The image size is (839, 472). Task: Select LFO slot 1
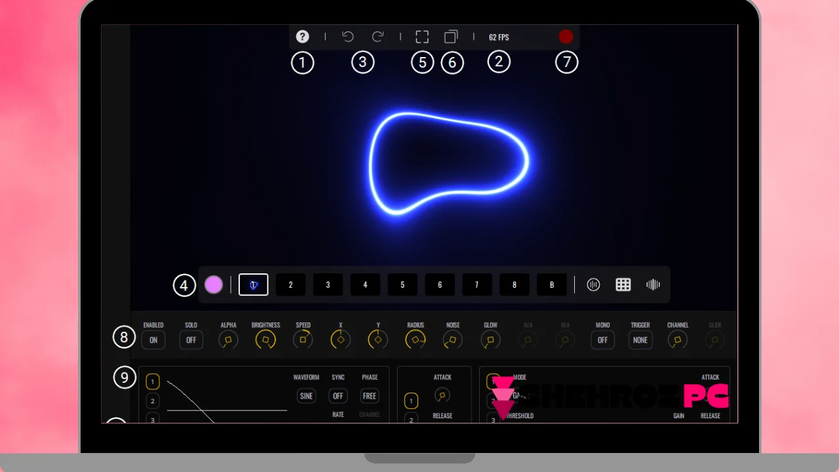pos(153,382)
